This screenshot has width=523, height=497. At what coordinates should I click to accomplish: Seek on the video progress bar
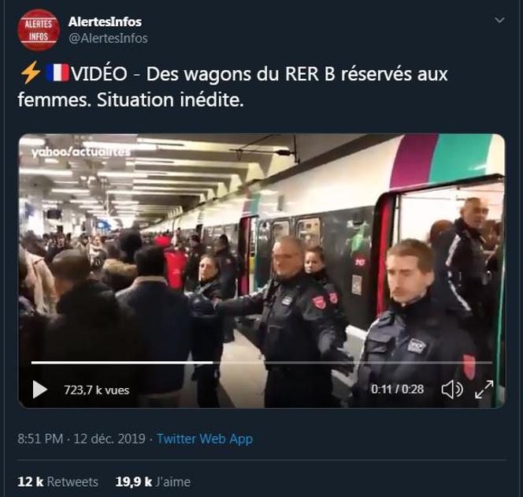coord(261,362)
